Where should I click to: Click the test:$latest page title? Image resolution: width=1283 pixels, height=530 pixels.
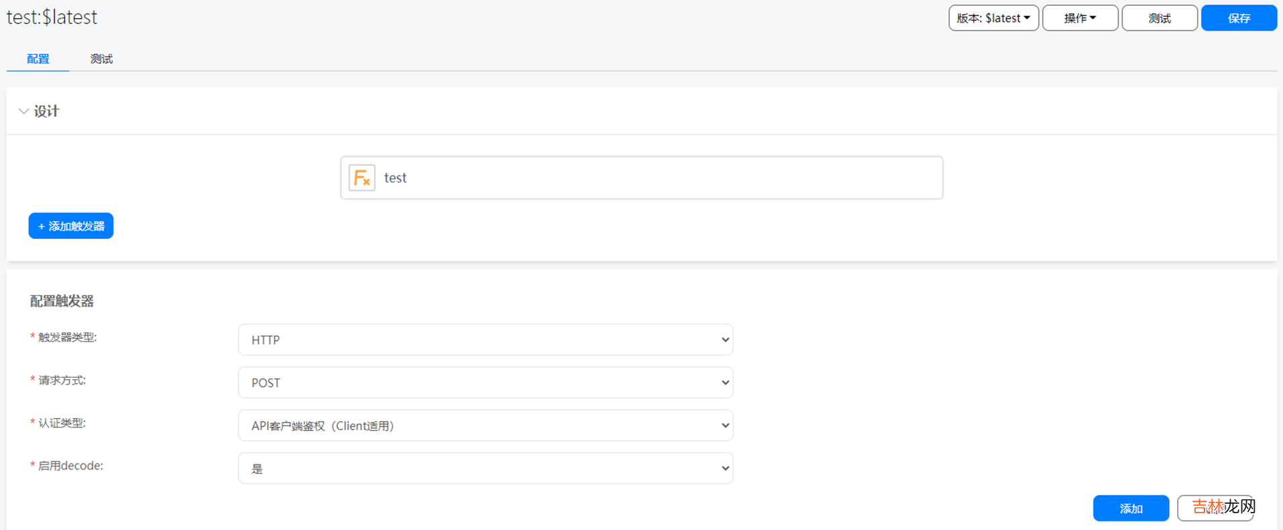click(x=52, y=17)
